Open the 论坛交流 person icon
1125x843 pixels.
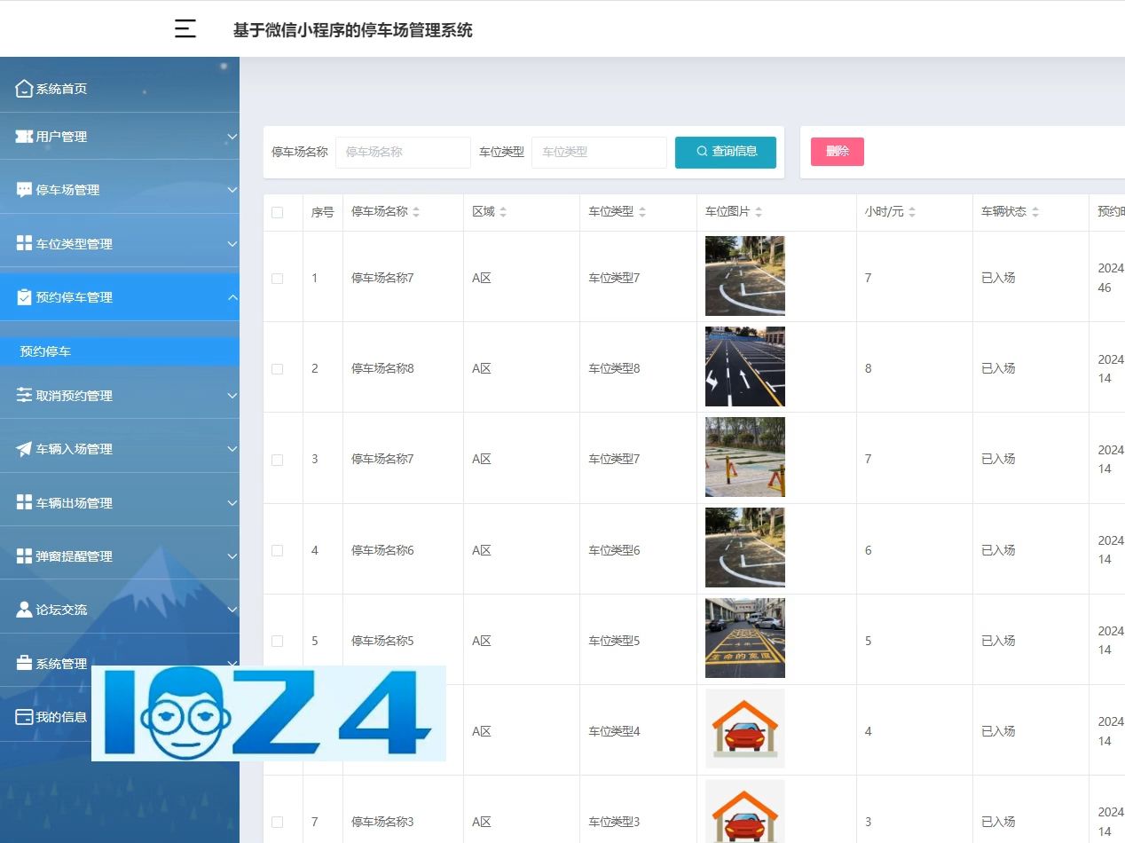click(x=22, y=609)
